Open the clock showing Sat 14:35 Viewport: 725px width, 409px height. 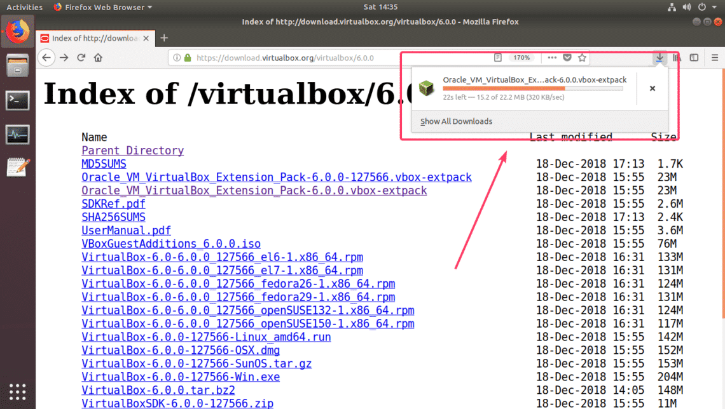click(380, 7)
